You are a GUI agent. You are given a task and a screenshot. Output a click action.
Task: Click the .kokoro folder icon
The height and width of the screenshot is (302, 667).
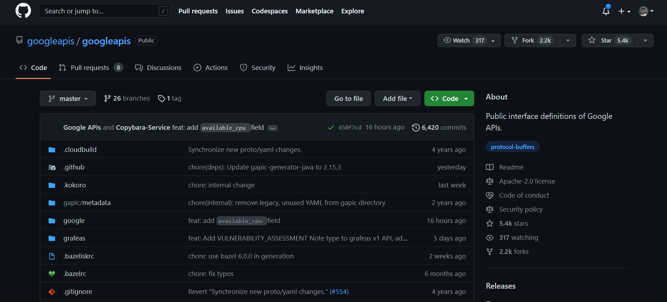[52, 185]
